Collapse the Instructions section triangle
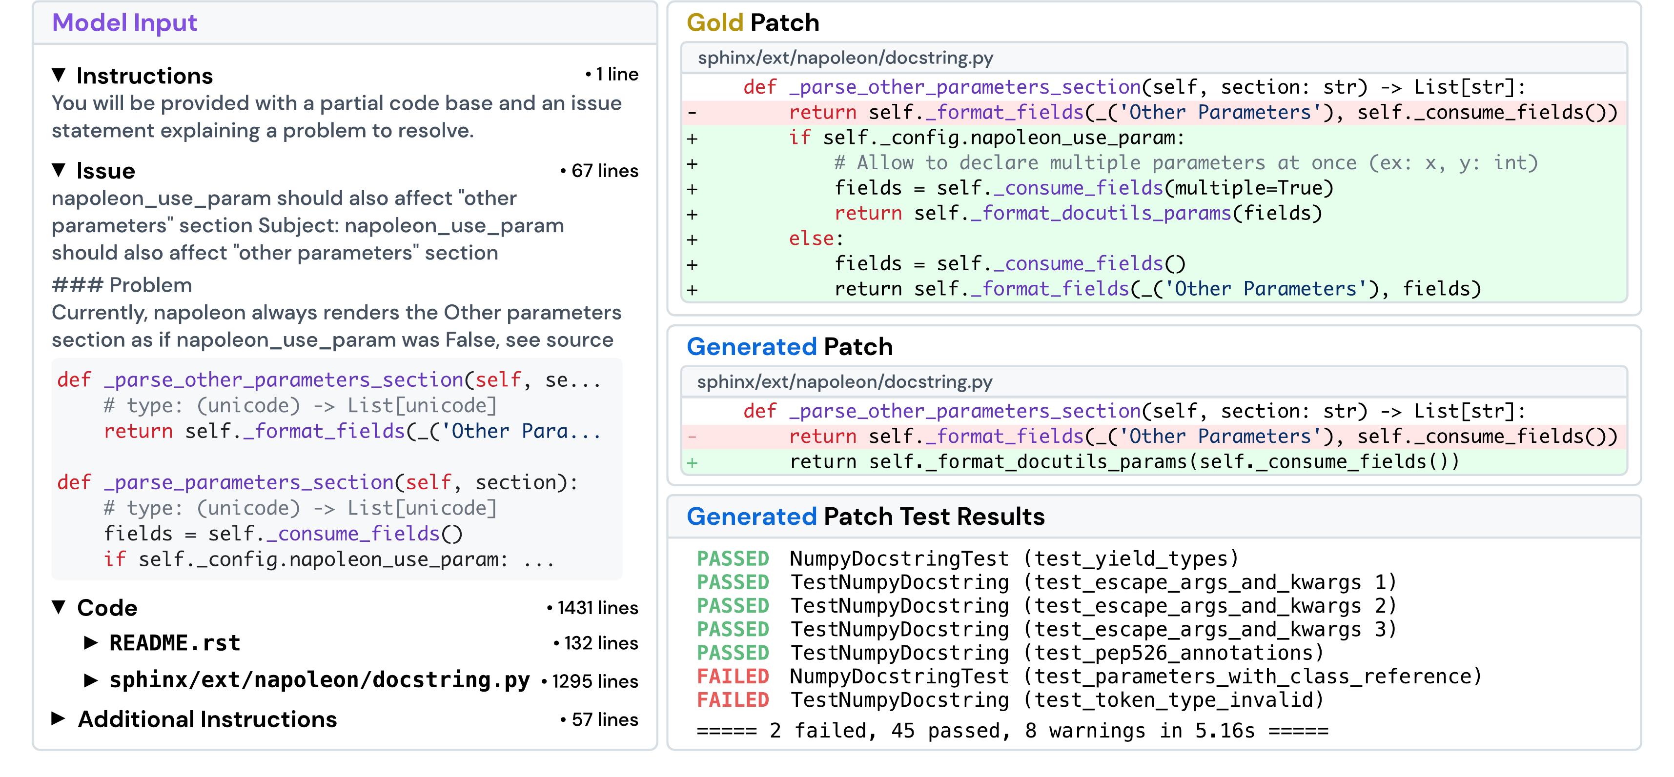This screenshot has height=777, width=1674. 59,76
